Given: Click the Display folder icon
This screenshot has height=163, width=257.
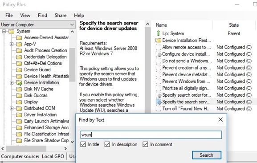Looking at the screenshot, I should [x=19, y=102].
